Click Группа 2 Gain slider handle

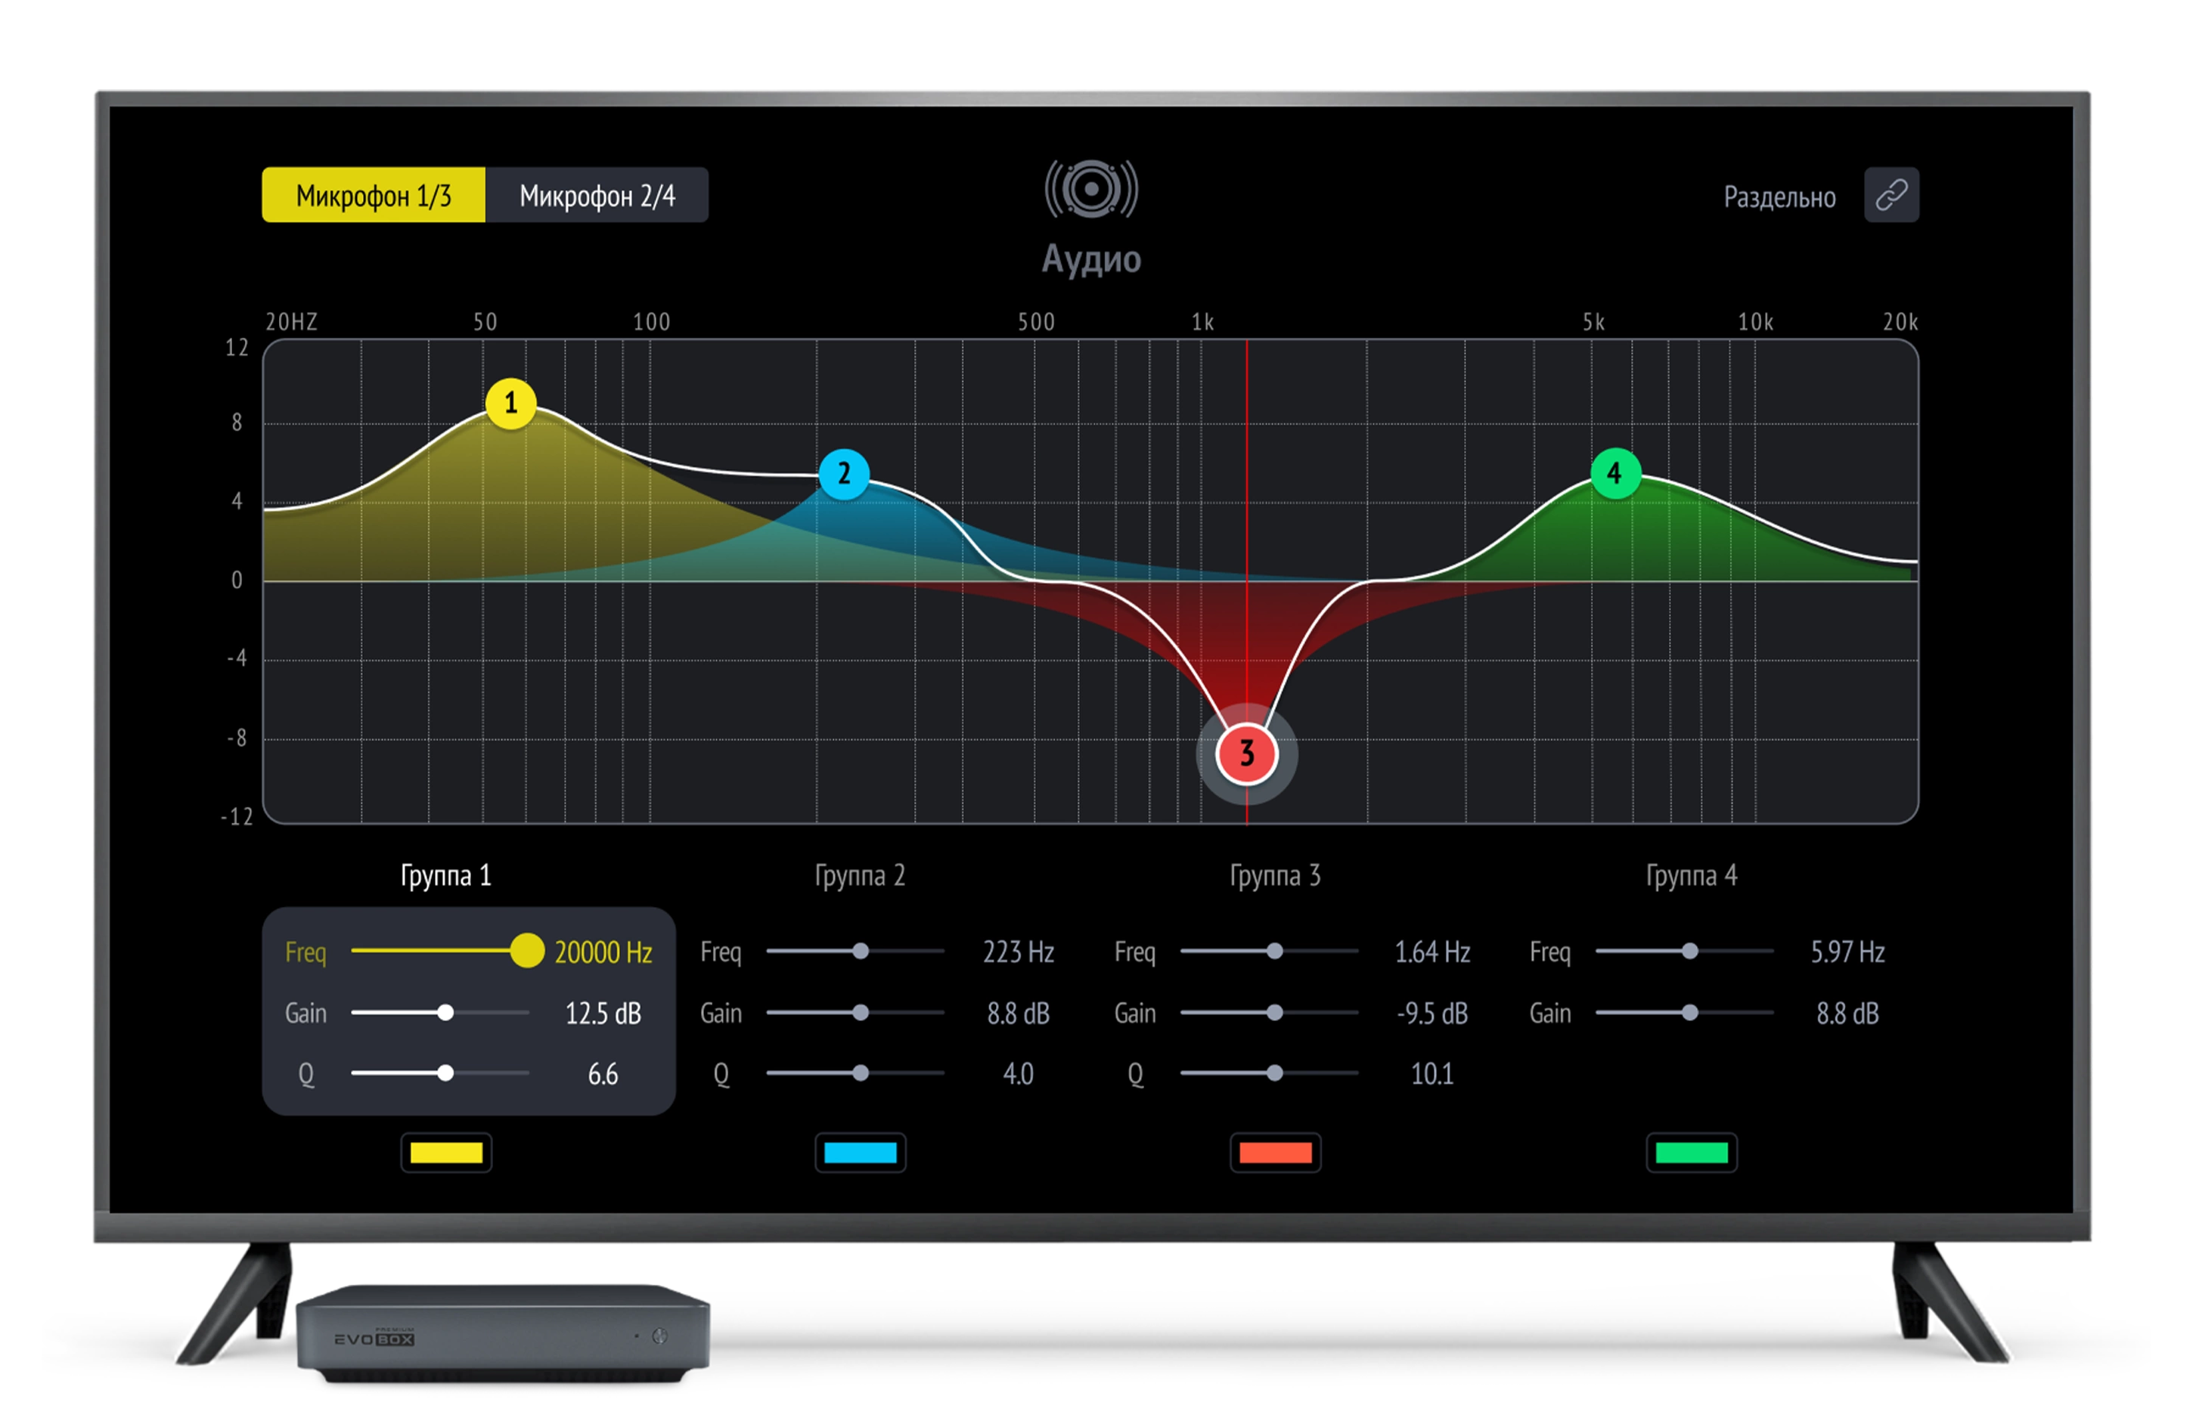click(860, 1013)
